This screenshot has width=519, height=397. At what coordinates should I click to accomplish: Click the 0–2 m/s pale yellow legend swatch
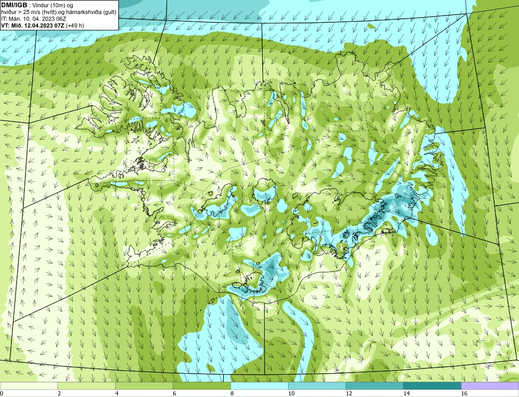[x=29, y=386]
